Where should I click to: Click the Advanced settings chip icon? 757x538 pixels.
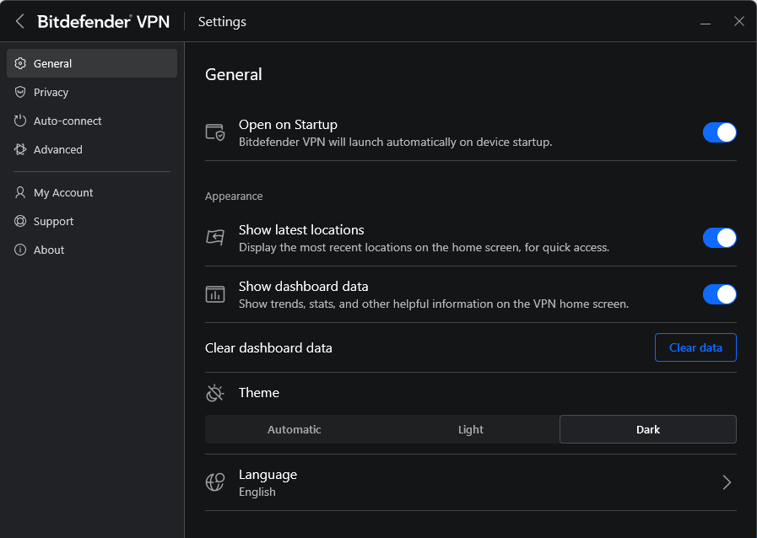(20, 149)
